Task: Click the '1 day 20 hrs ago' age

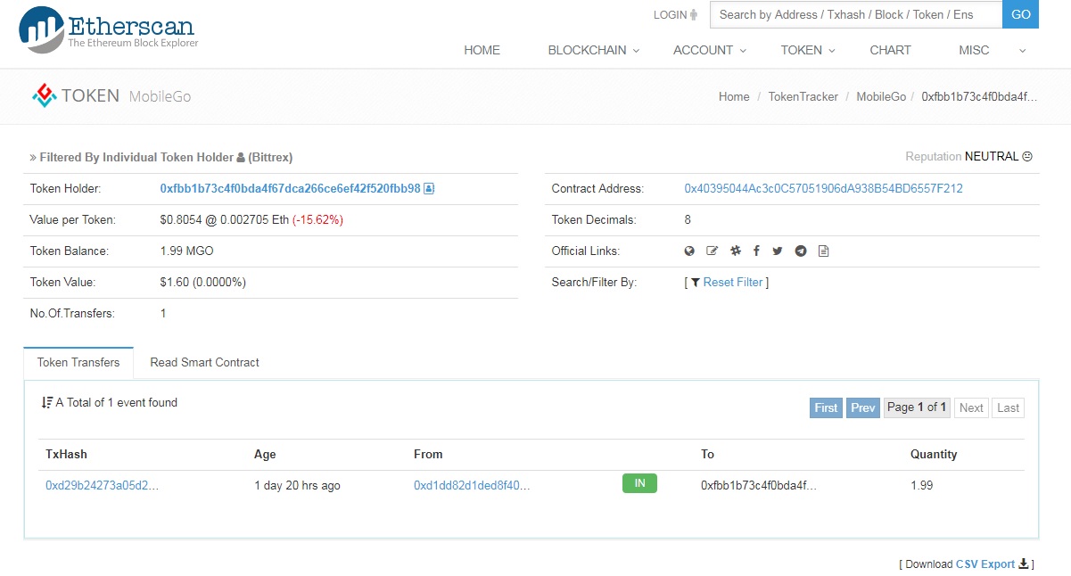Action: (x=297, y=486)
